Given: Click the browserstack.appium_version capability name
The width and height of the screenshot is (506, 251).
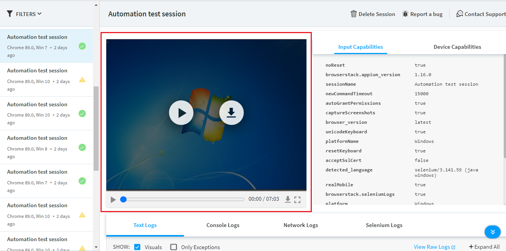Looking at the screenshot, I should coord(363,75).
